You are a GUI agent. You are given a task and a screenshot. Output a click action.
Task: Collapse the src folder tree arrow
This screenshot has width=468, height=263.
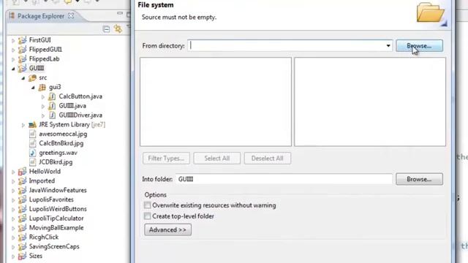(x=23, y=78)
